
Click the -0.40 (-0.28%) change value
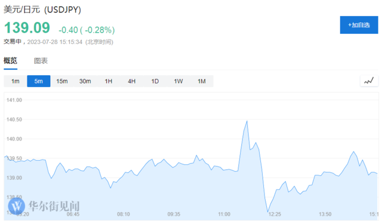click(x=87, y=30)
